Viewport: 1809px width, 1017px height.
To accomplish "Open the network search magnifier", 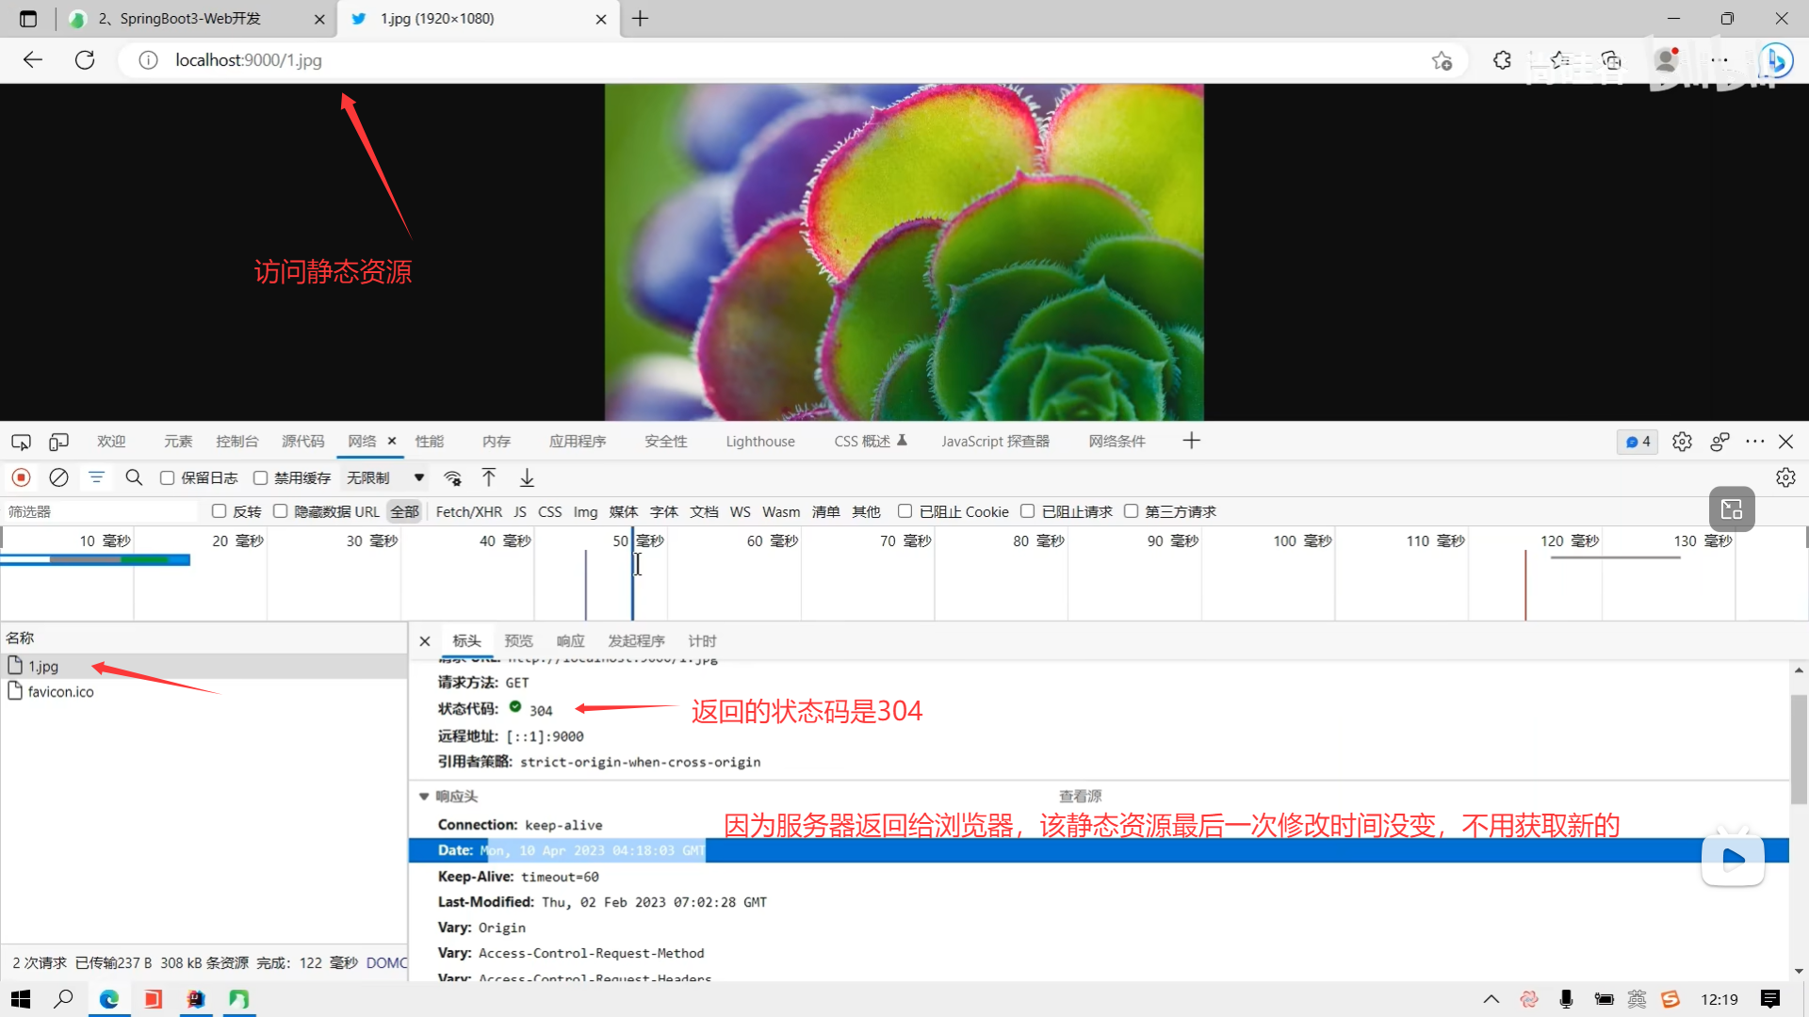I will click(134, 477).
